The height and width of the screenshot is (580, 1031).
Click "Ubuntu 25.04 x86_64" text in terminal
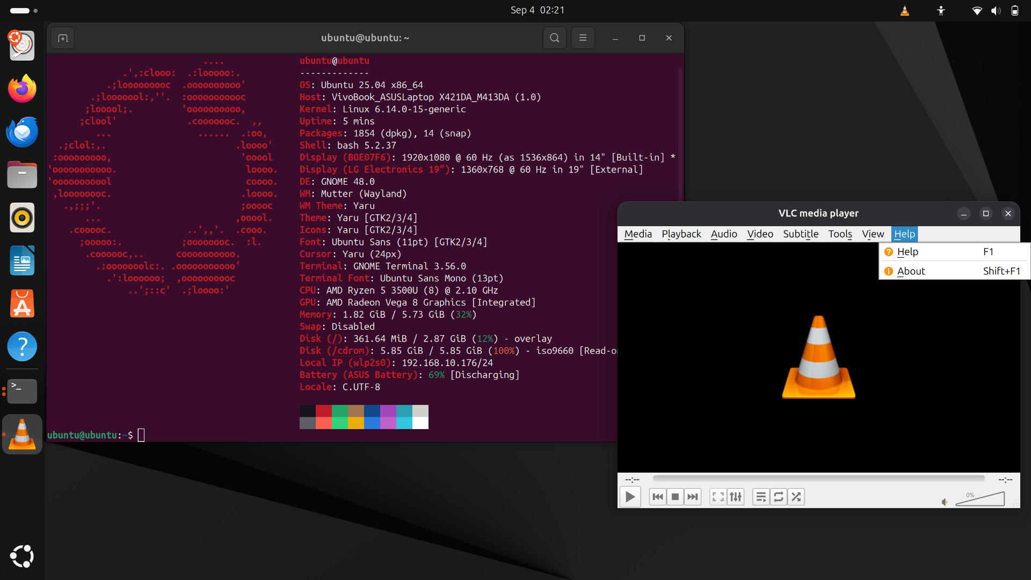click(372, 85)
